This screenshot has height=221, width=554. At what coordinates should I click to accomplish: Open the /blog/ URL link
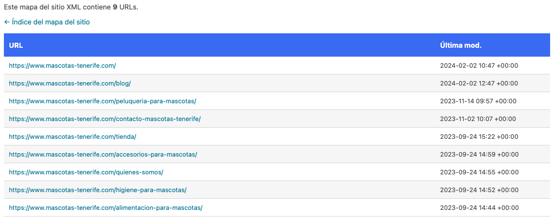70,83
